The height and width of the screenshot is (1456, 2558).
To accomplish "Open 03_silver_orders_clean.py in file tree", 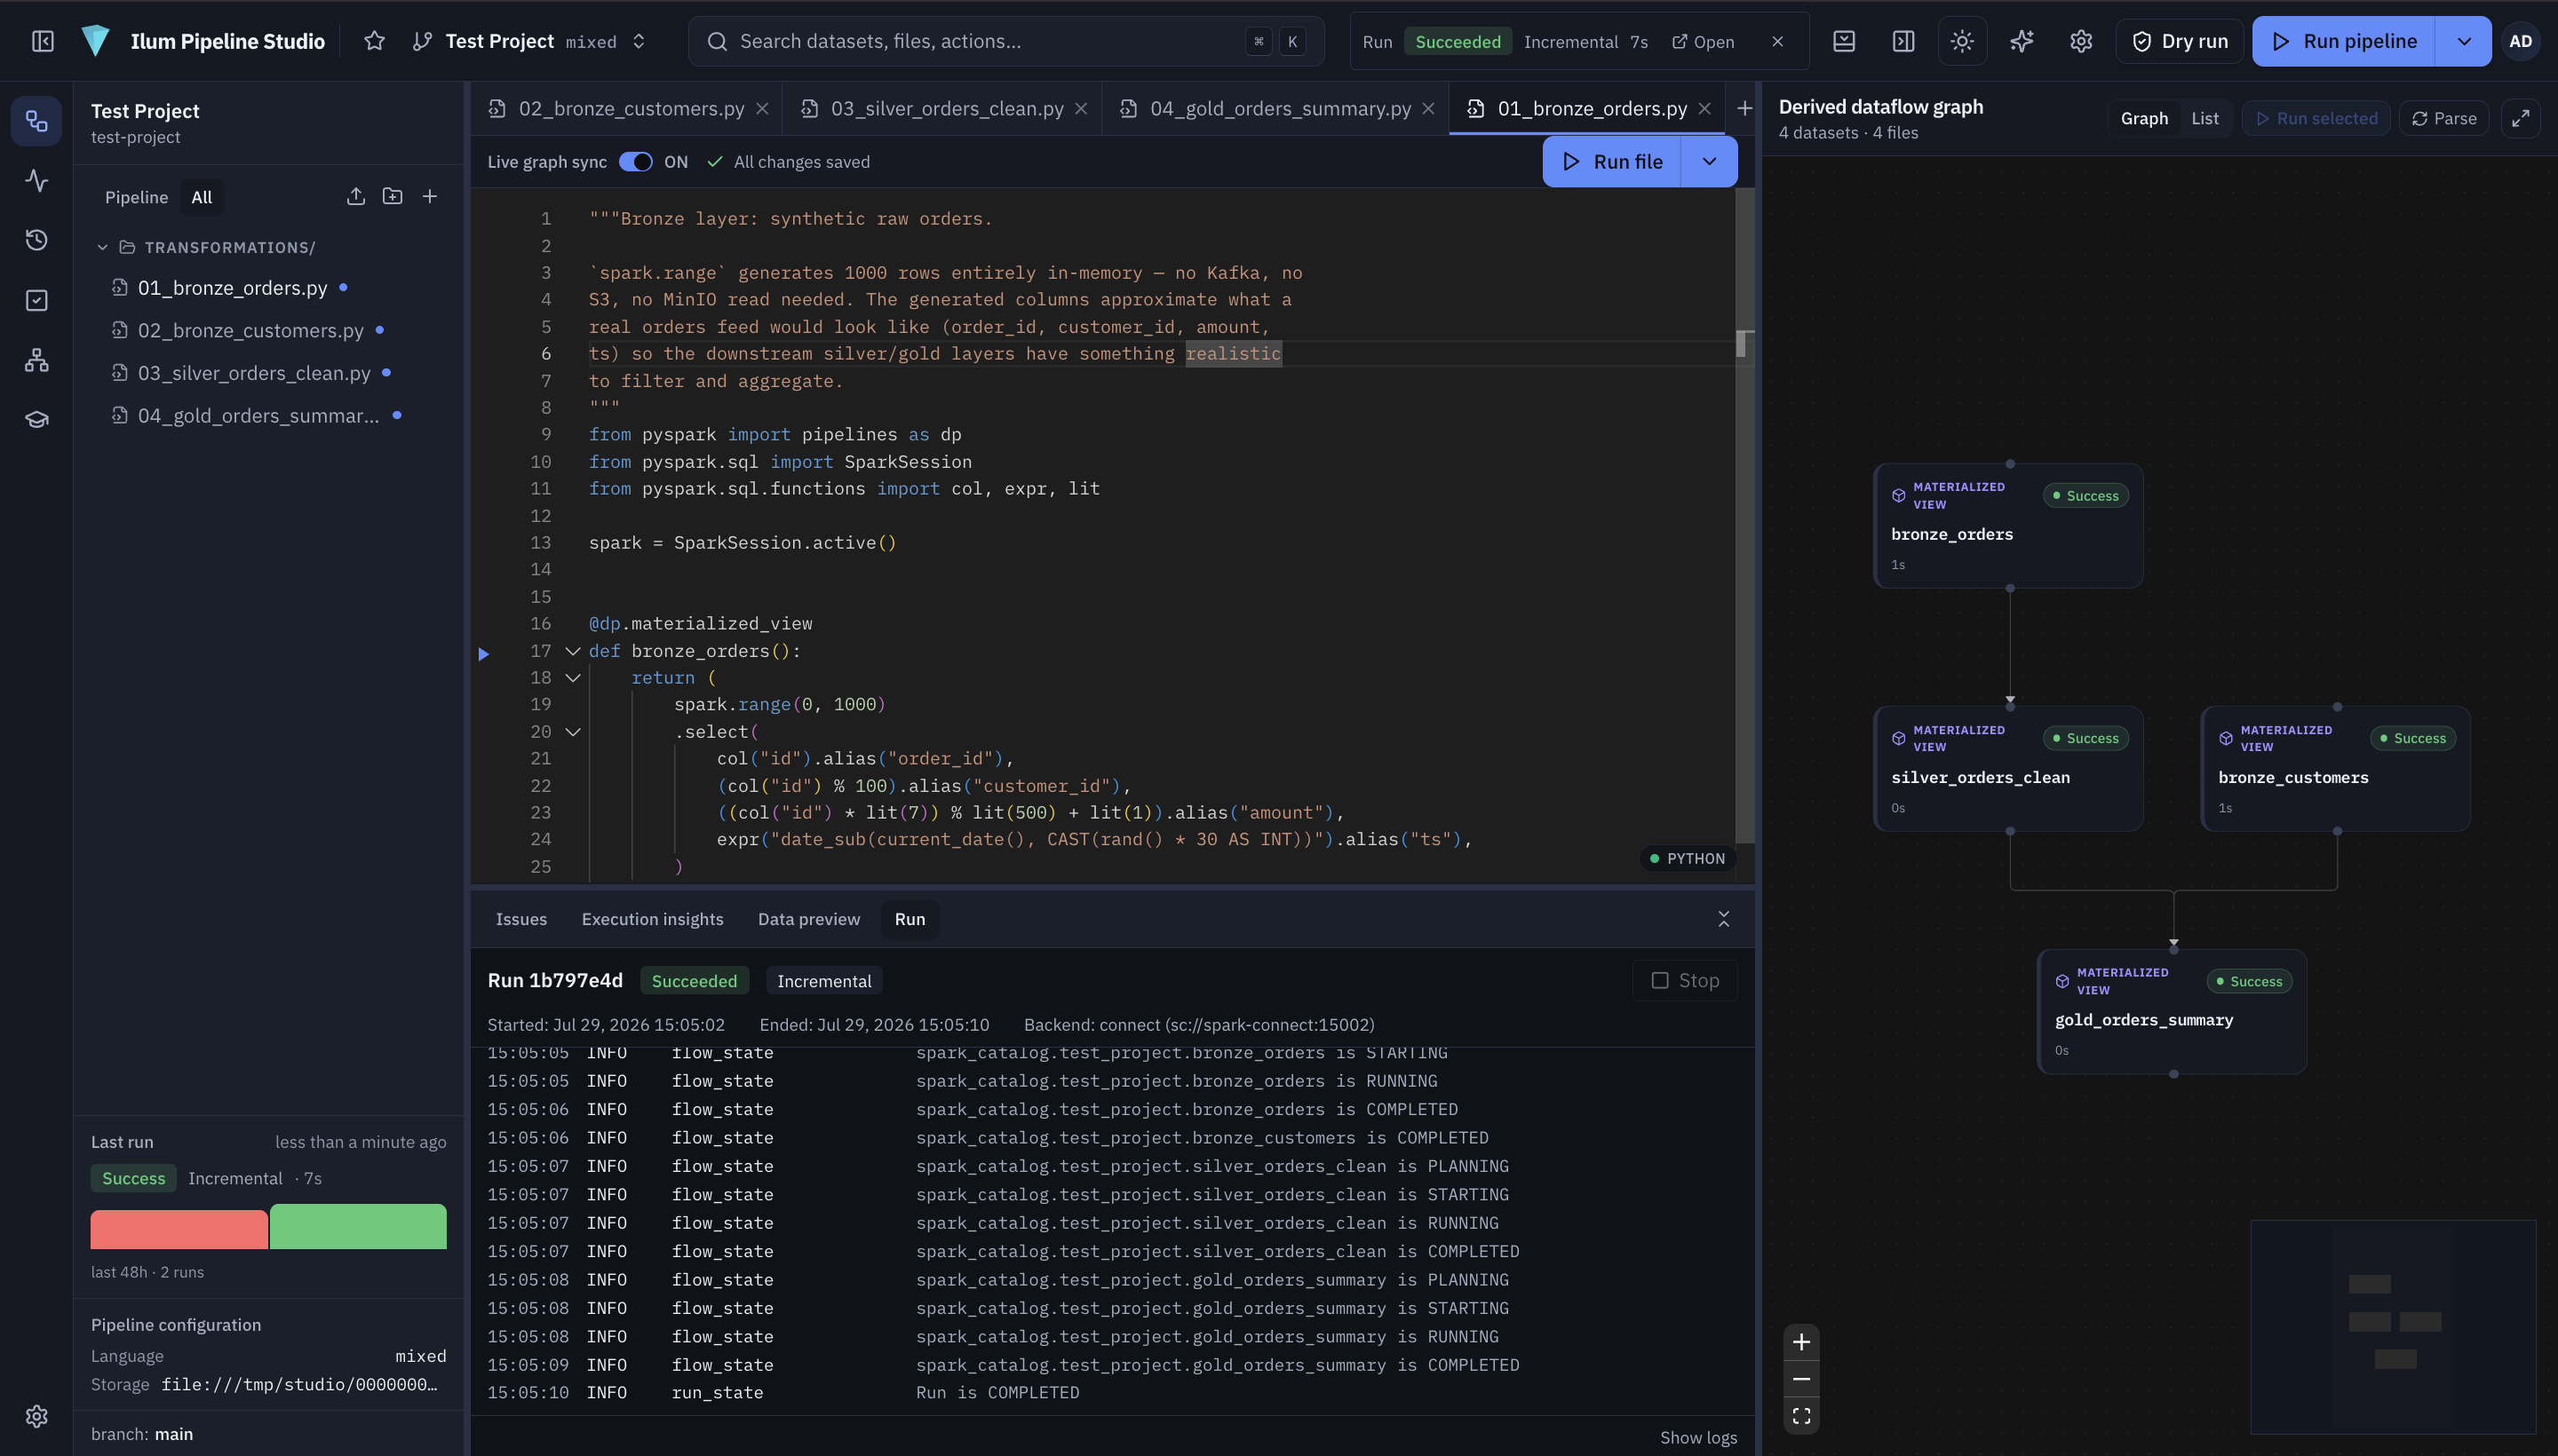I will point(254,373).
